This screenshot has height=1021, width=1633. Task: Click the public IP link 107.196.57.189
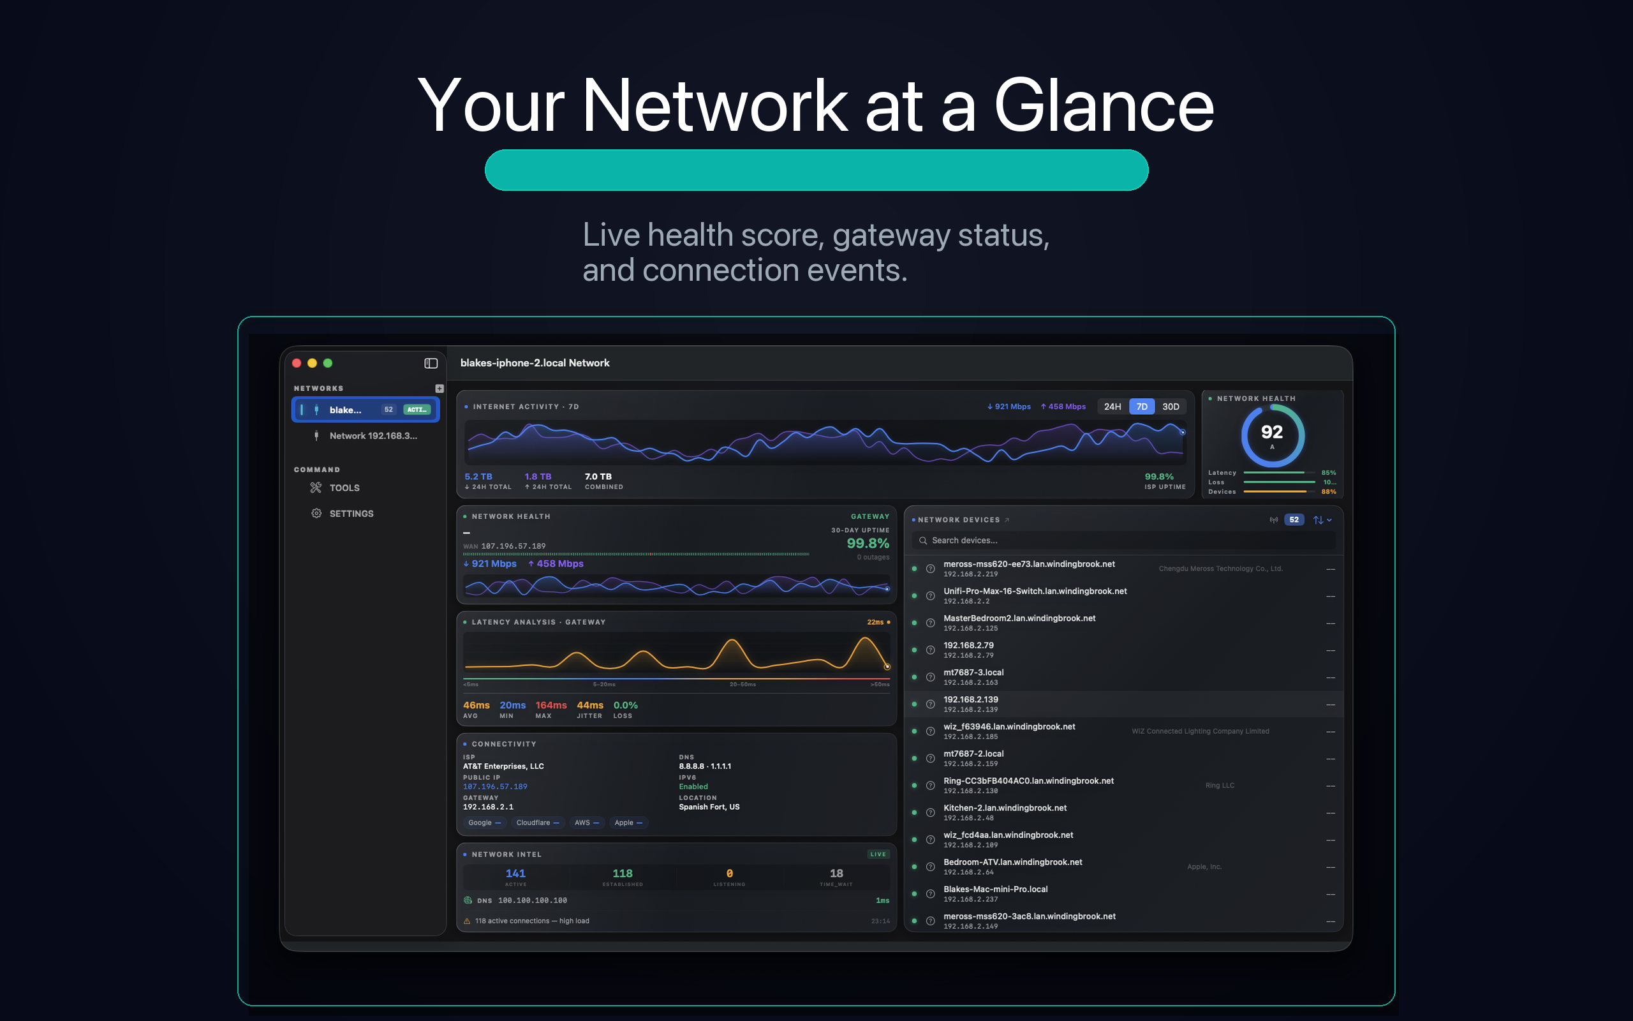pos(494,786)
